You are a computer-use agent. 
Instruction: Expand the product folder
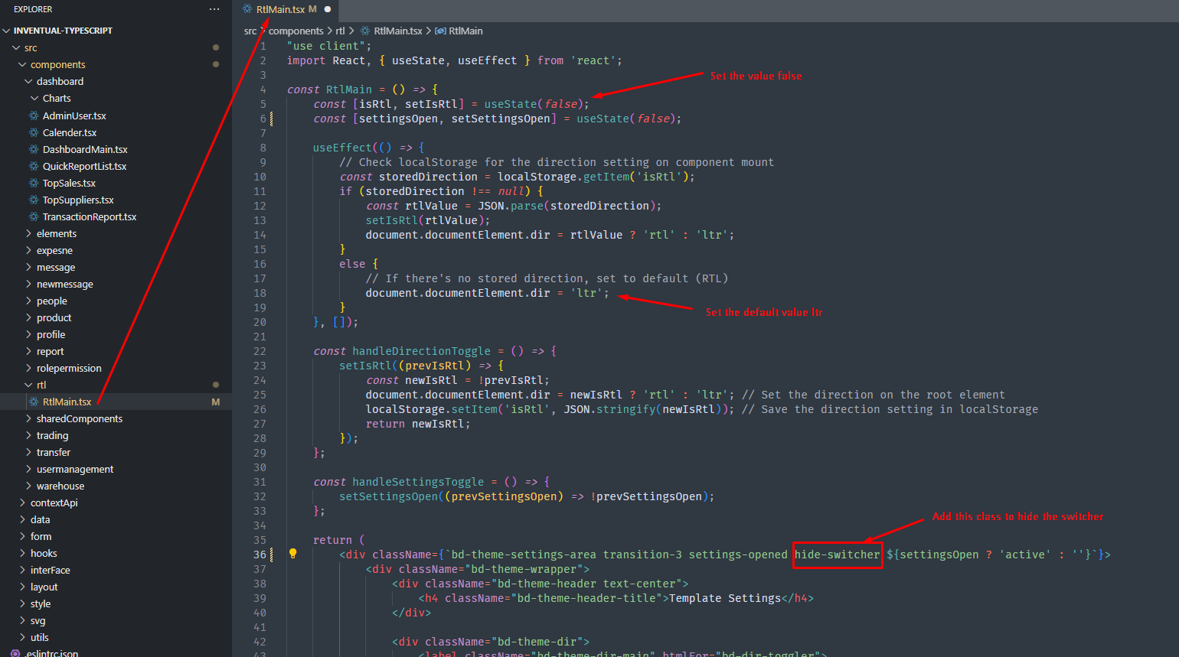point(28,317)
